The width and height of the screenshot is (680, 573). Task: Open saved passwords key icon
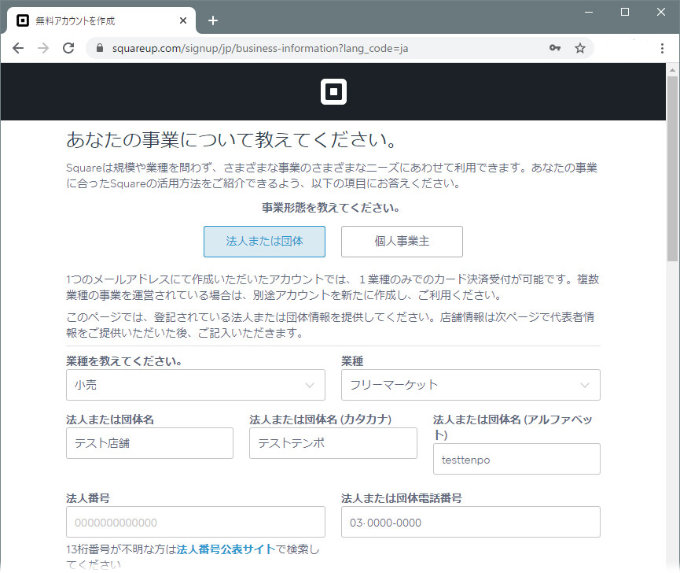click(x=555, y=48)
